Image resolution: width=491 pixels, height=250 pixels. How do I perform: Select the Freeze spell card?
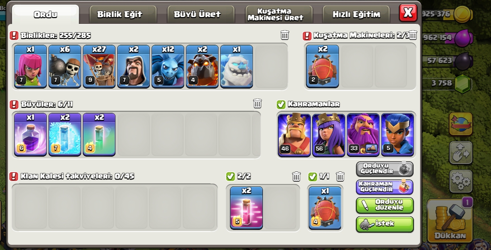click(65, 134)
